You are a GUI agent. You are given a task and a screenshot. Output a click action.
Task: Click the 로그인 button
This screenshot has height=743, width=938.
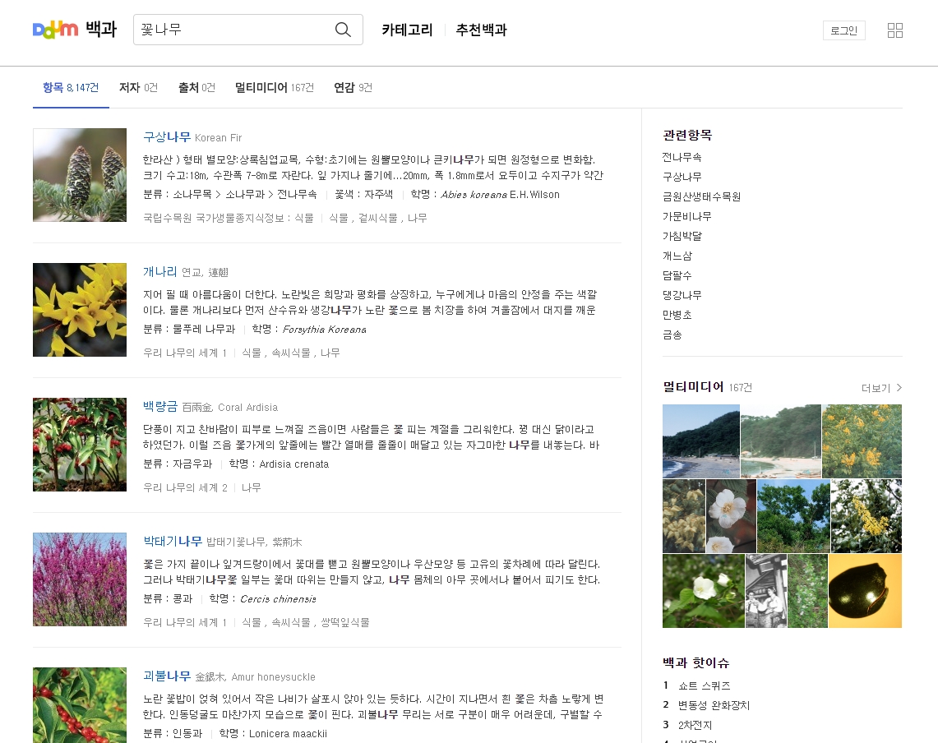coord(844,30)
